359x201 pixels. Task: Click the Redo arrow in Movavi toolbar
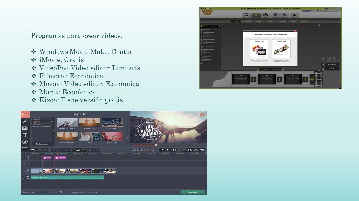(39, 150)
